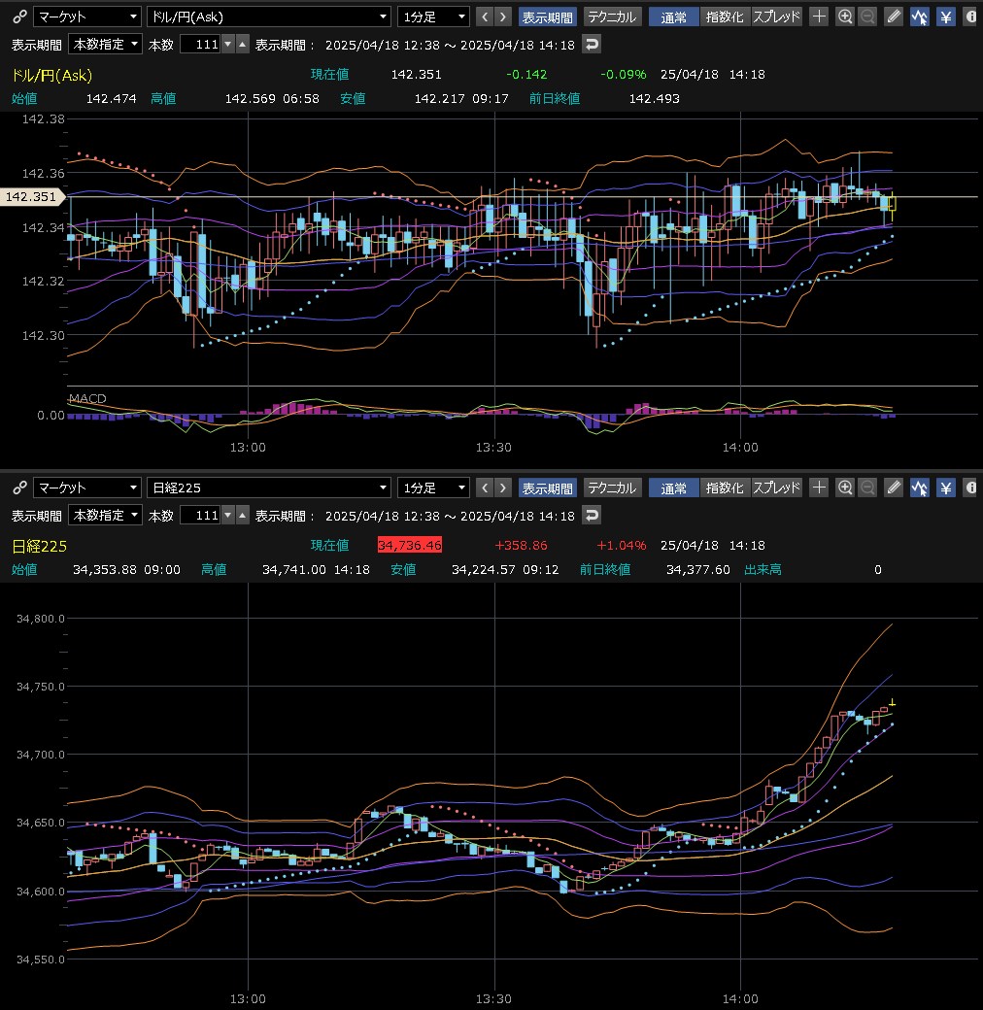983x1010 pixels.
Task: Increase the 本数 count for 日経225 chart
Action: coord(242,516)
